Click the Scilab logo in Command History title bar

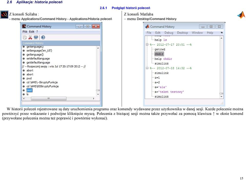[24, 26]
